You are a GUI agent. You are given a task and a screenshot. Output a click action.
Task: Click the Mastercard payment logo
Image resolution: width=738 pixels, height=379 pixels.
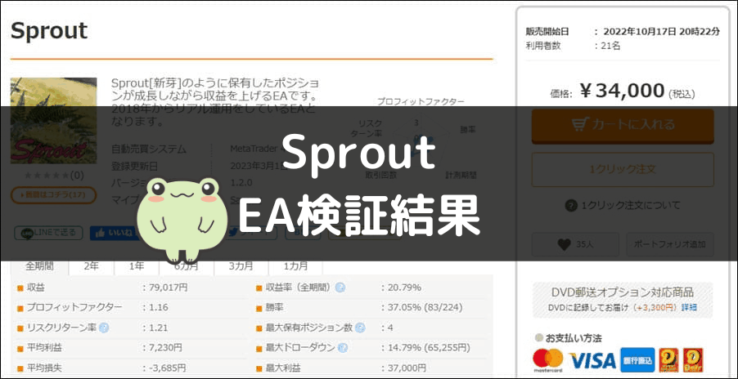[548, 360]
